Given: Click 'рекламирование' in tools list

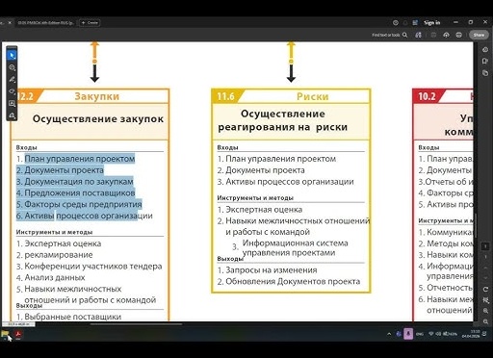Looking at the screenshot, I should coord(59,255).
